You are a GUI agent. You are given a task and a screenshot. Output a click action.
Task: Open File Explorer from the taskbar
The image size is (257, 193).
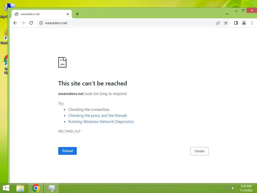click(20, 188)
